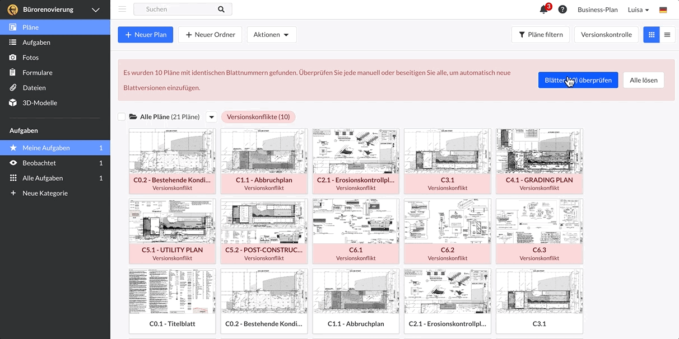Screen dimensions: 679x339
Task: Open conflicted C1.1 - Abbruchplan thumbnail
Action: click(x=264, y=161)
